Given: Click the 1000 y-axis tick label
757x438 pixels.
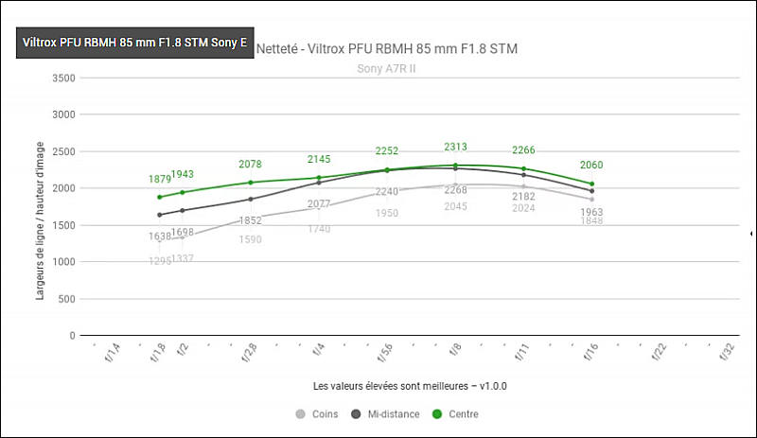Looking at the screenshot, I should [x=63, y=262].
